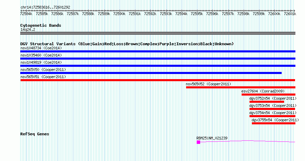Click the 72585k ruler position
The width and height of the screenshot is (305, 161).
(42, 14)
